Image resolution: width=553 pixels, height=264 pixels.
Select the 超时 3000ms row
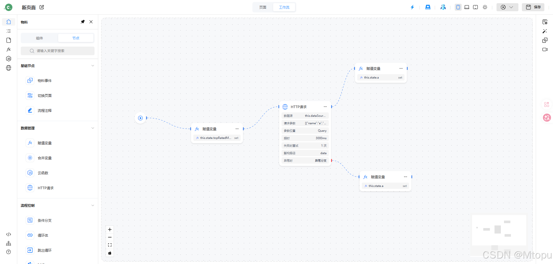click(305, 138)
